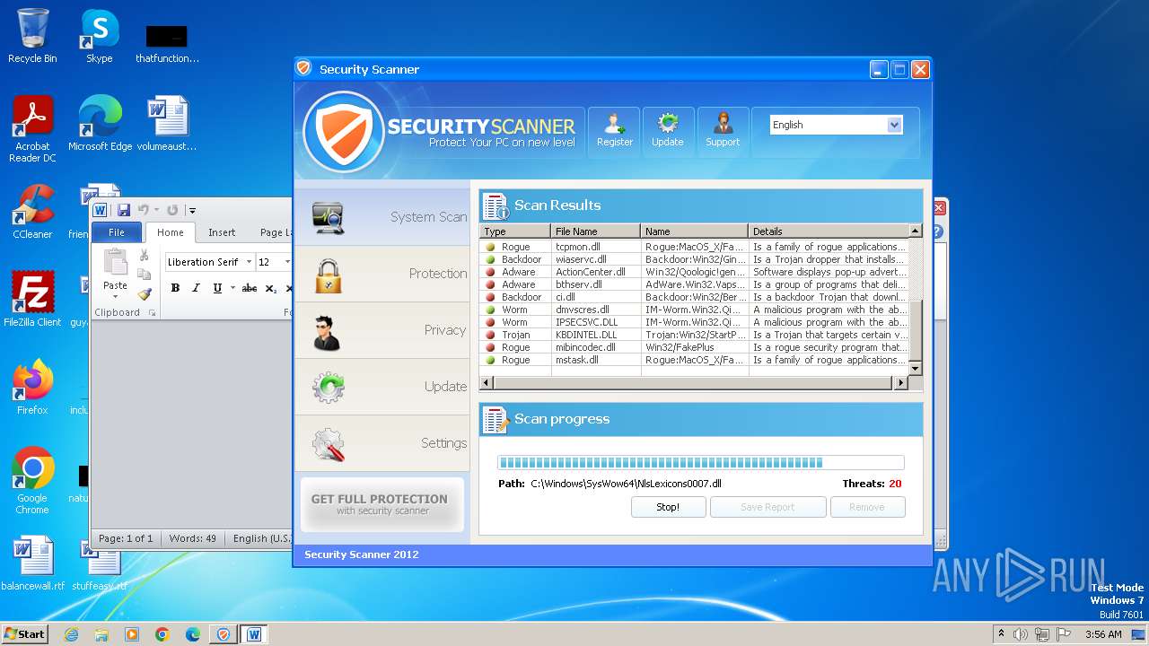The image size is (1149, 646).
Task: Go to the Update sidebar section
Action: [383, 387]
